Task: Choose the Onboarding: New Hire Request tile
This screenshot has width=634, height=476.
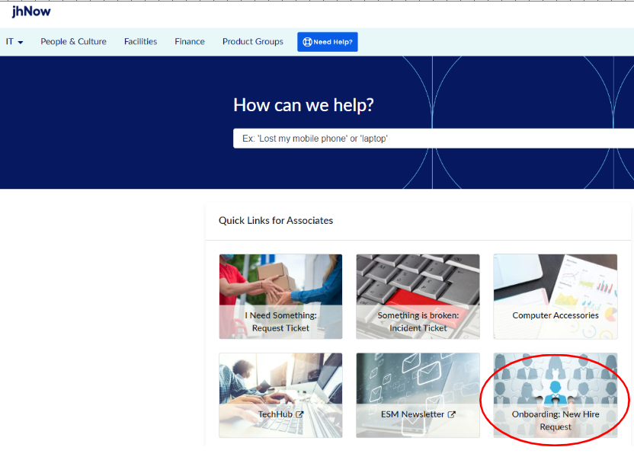Action: (555, 420)
